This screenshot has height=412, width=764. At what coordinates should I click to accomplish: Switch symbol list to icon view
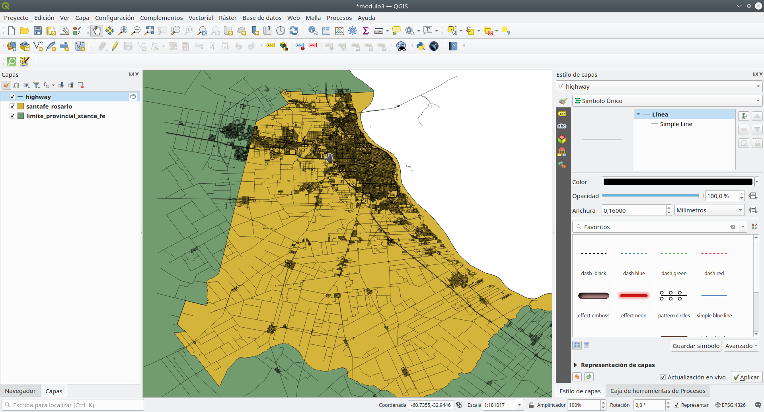(577, 345)
